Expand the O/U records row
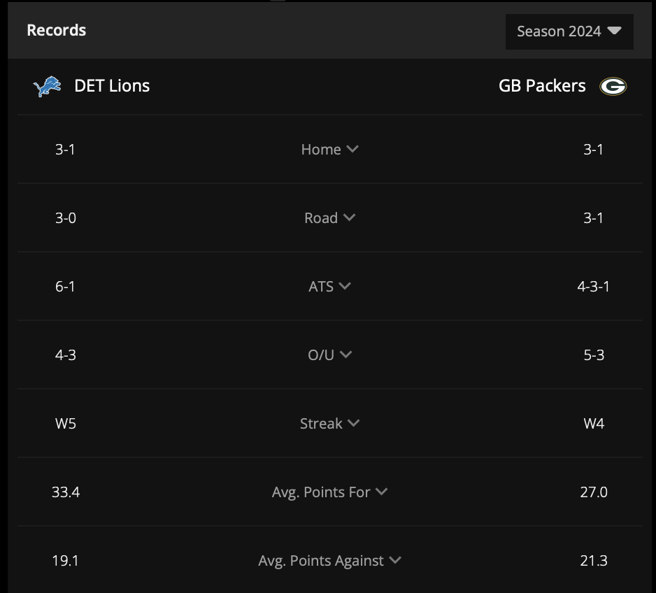 click(329, 355)
